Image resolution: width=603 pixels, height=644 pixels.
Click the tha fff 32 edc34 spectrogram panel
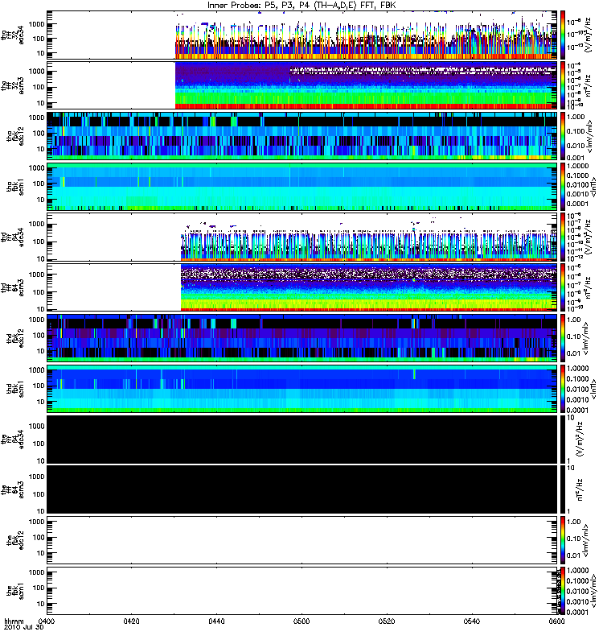[302, 35]
